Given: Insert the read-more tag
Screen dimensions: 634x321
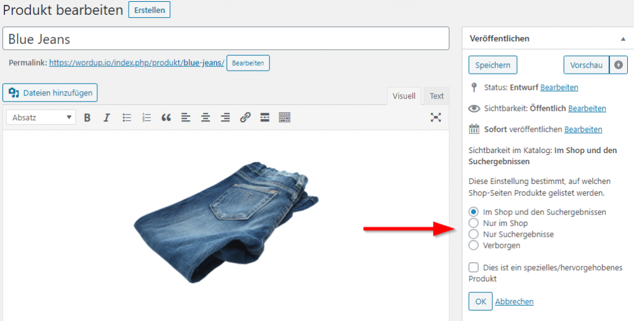Looking at the screenshot, I should coord(265,117).
